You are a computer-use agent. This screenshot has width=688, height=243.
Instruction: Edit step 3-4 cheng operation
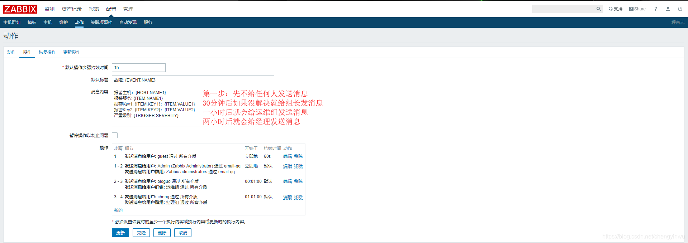click(288, 197)
